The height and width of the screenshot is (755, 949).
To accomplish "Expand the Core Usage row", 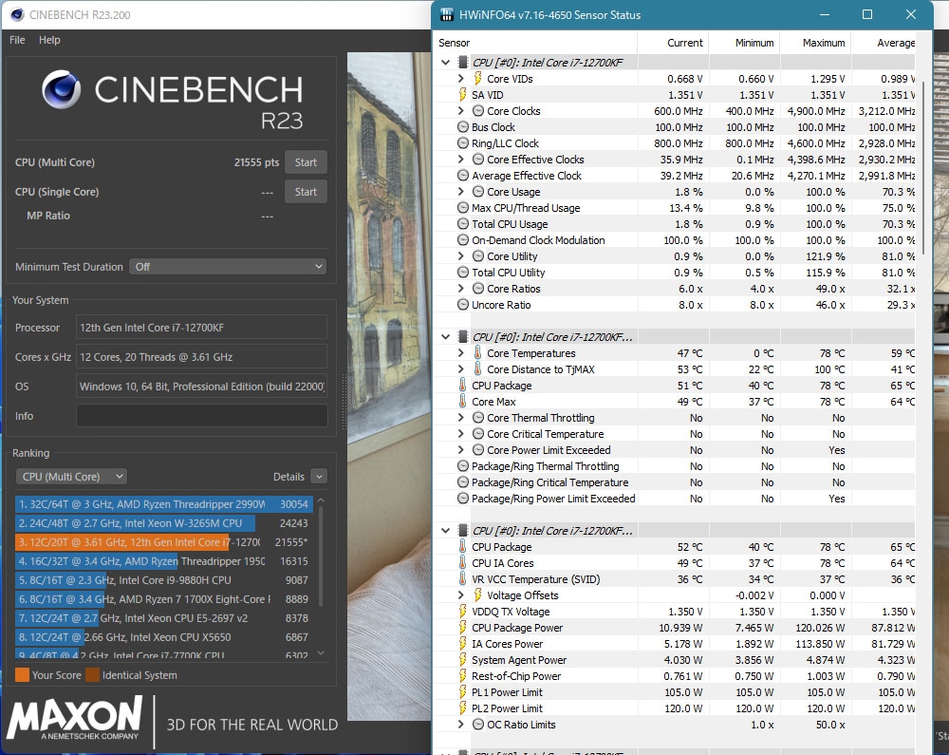I will 460,191.
